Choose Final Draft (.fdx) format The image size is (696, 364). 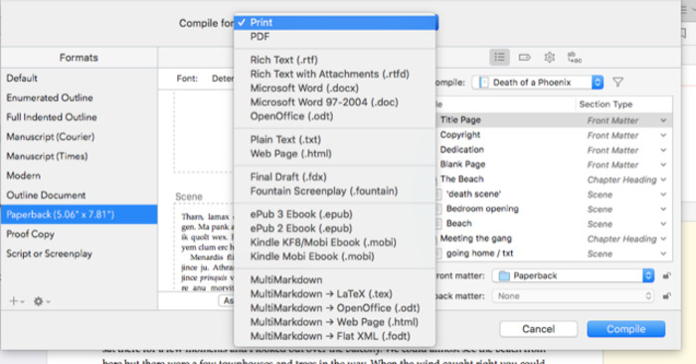tap(336, 177)
